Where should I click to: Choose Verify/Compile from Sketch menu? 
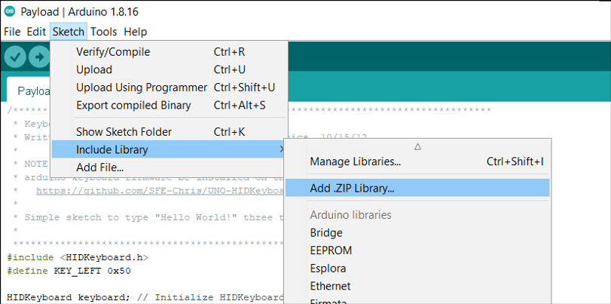point(169,52)
